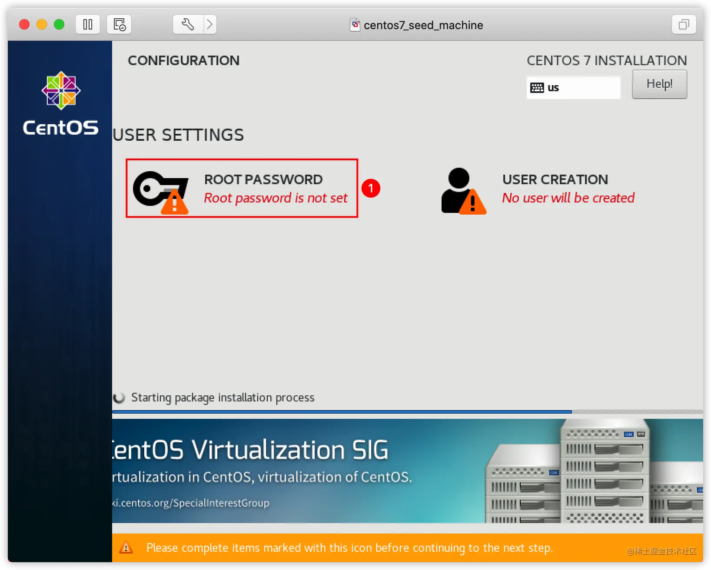
Task: Select the us keyboard layout field
Action: pyautogui.click(x=573, y=88)
